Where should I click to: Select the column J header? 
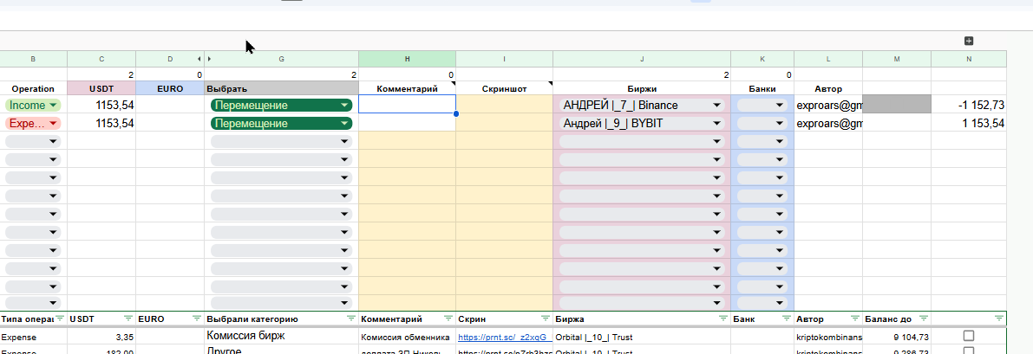tap(642, 59)
